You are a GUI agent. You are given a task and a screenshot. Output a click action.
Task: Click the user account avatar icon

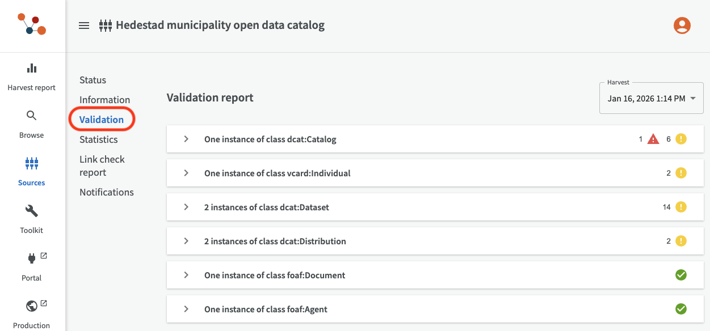click(682, 26)
